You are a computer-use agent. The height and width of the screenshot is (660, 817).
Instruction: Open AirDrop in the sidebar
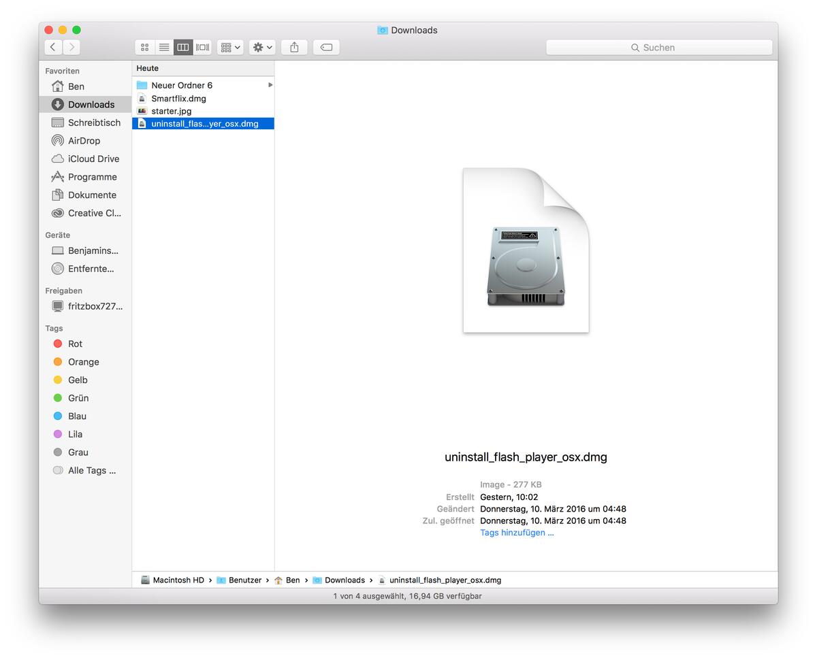point(84,141)
